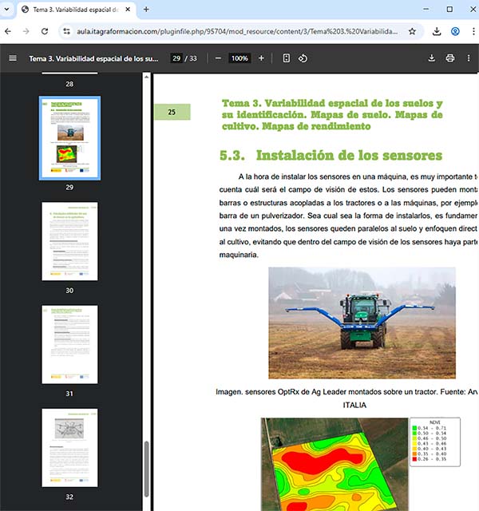479x511 pixels.
Task: Click the zoom out minus button
Action: 218,58
